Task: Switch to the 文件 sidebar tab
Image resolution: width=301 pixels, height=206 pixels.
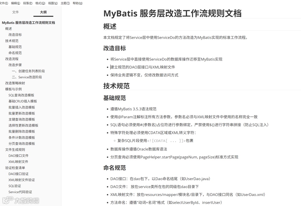Action: tap(15, 12)
